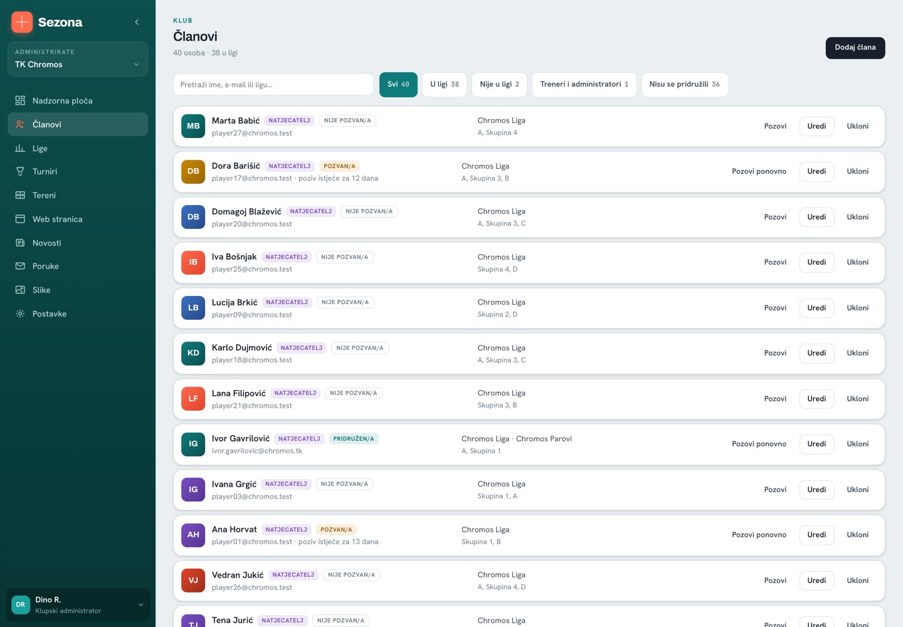Click the PRIDRUŽEN/A badge on Ivor Gavrilović
Screen dimensions: 903x627
pyautogui.click(x=354, y=439)
